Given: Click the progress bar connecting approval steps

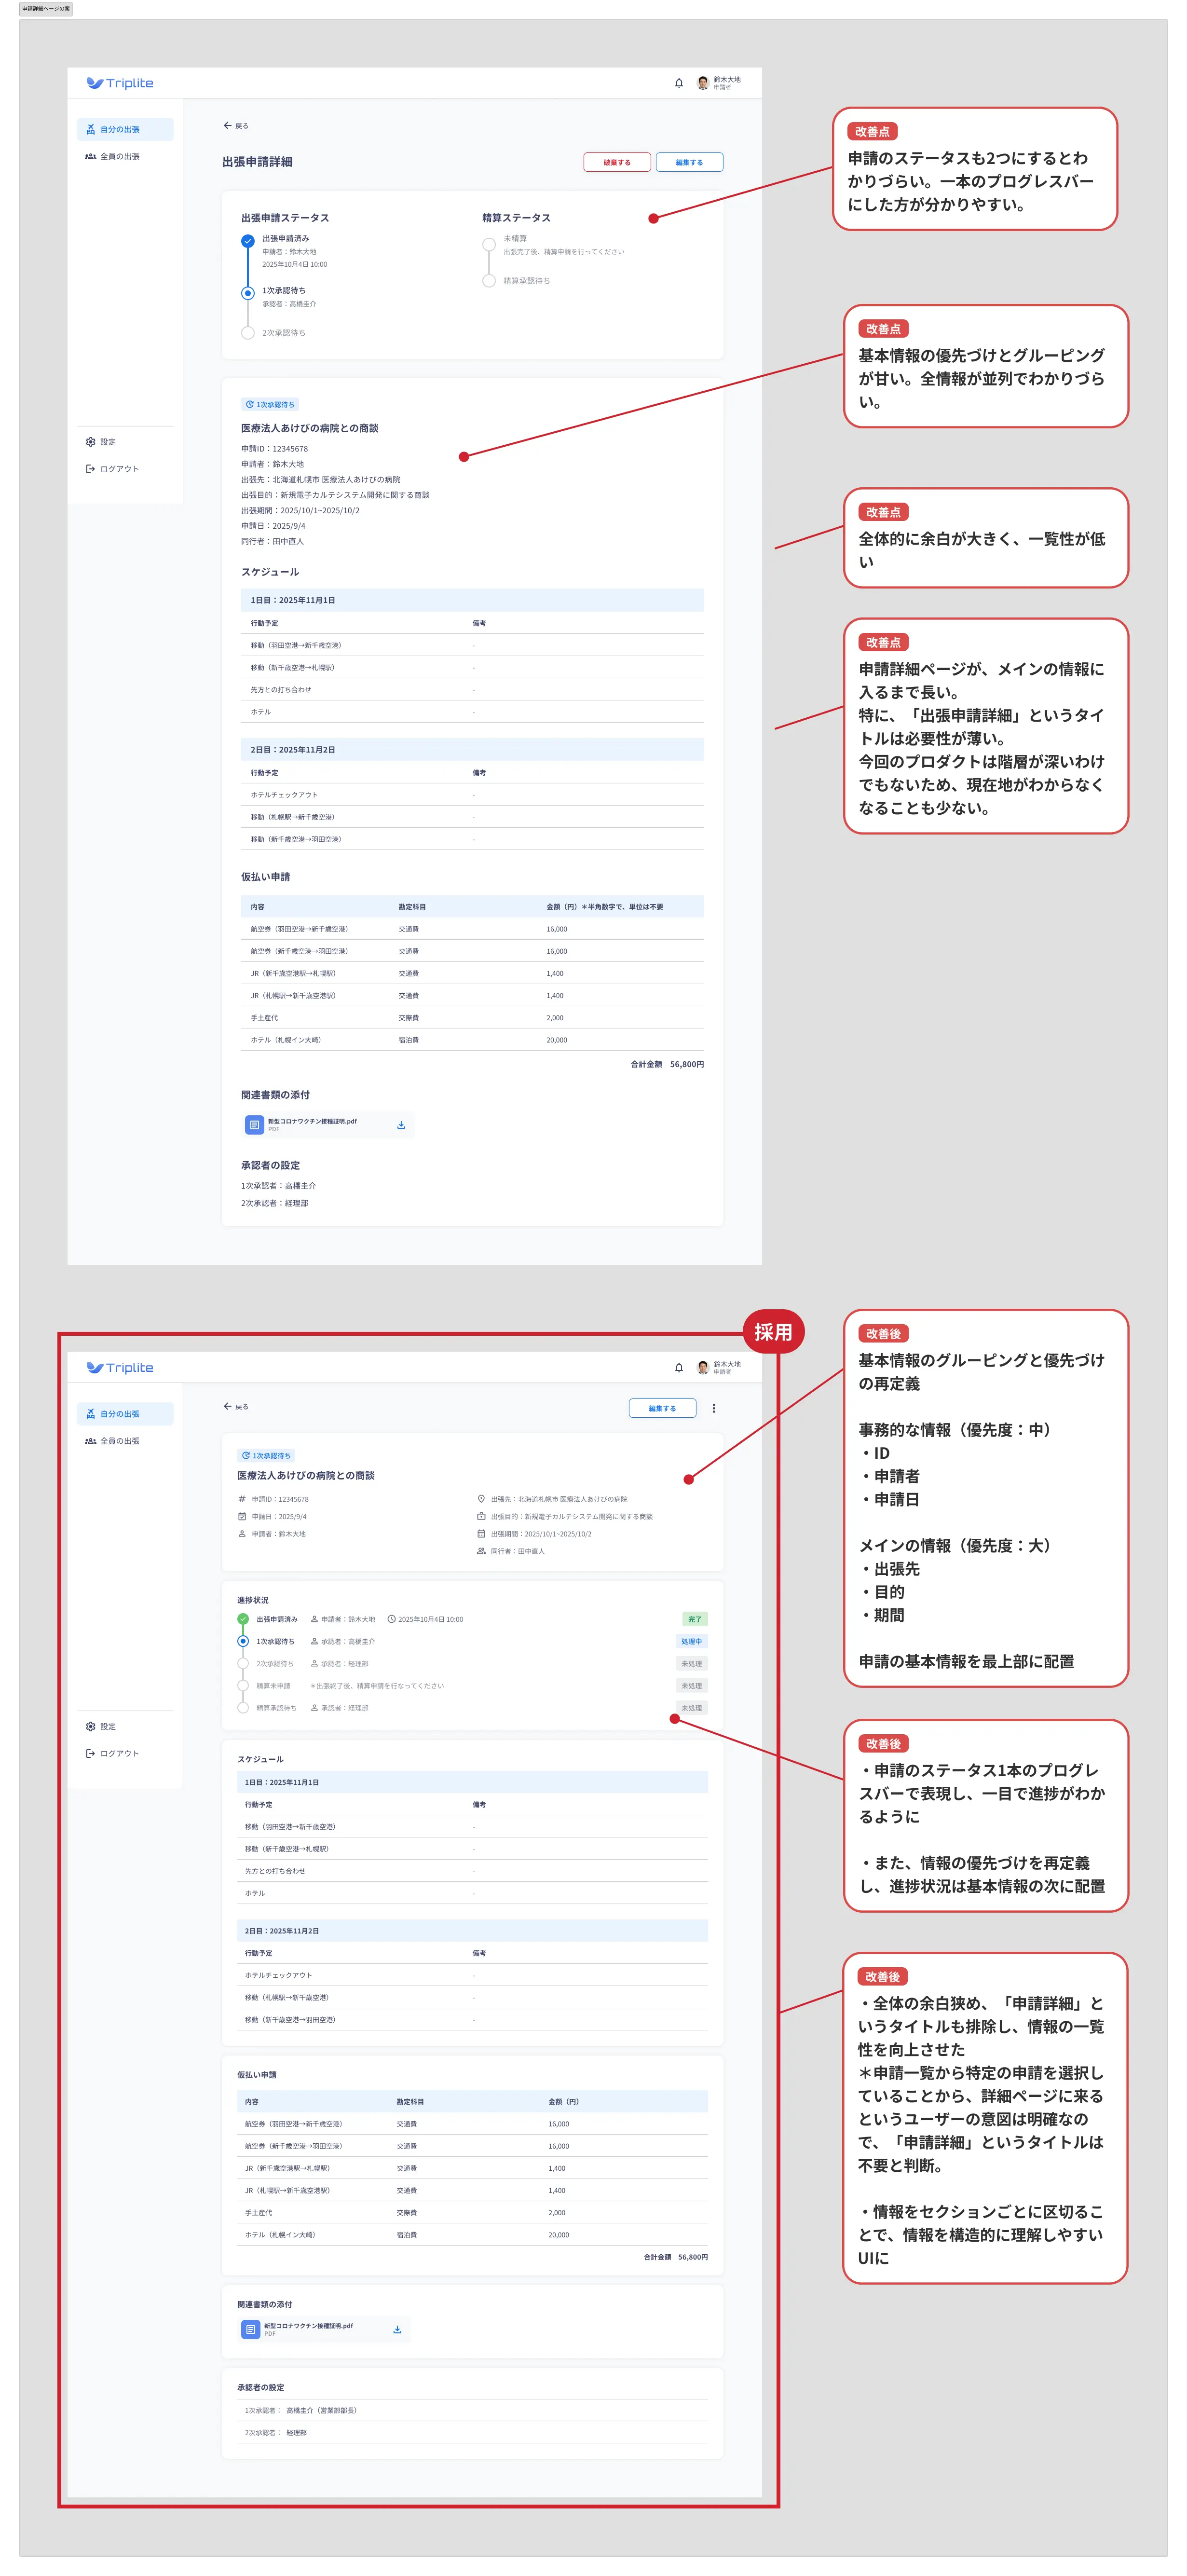Looking at the screenshot, I should pos(248,266).
